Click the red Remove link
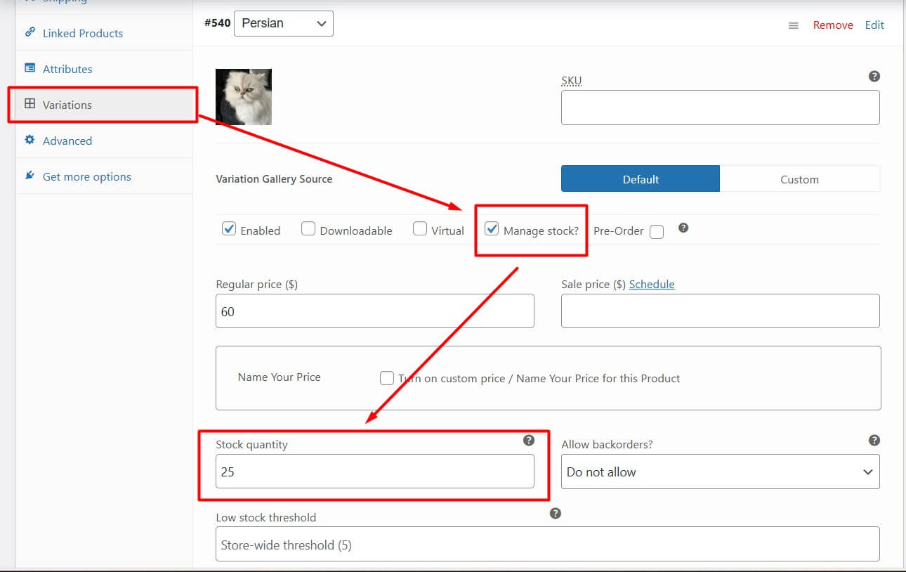This screenshot has width=906, height=572. point(833,25)
